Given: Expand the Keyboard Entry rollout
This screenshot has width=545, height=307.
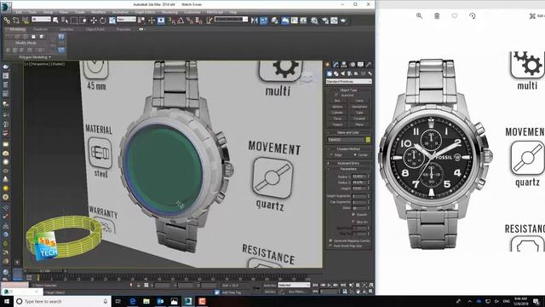Looking at the screenshot, I should (348, 163).
